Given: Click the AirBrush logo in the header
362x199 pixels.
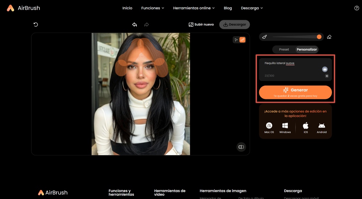Looking at the screenshot, I should pos(23,8).
